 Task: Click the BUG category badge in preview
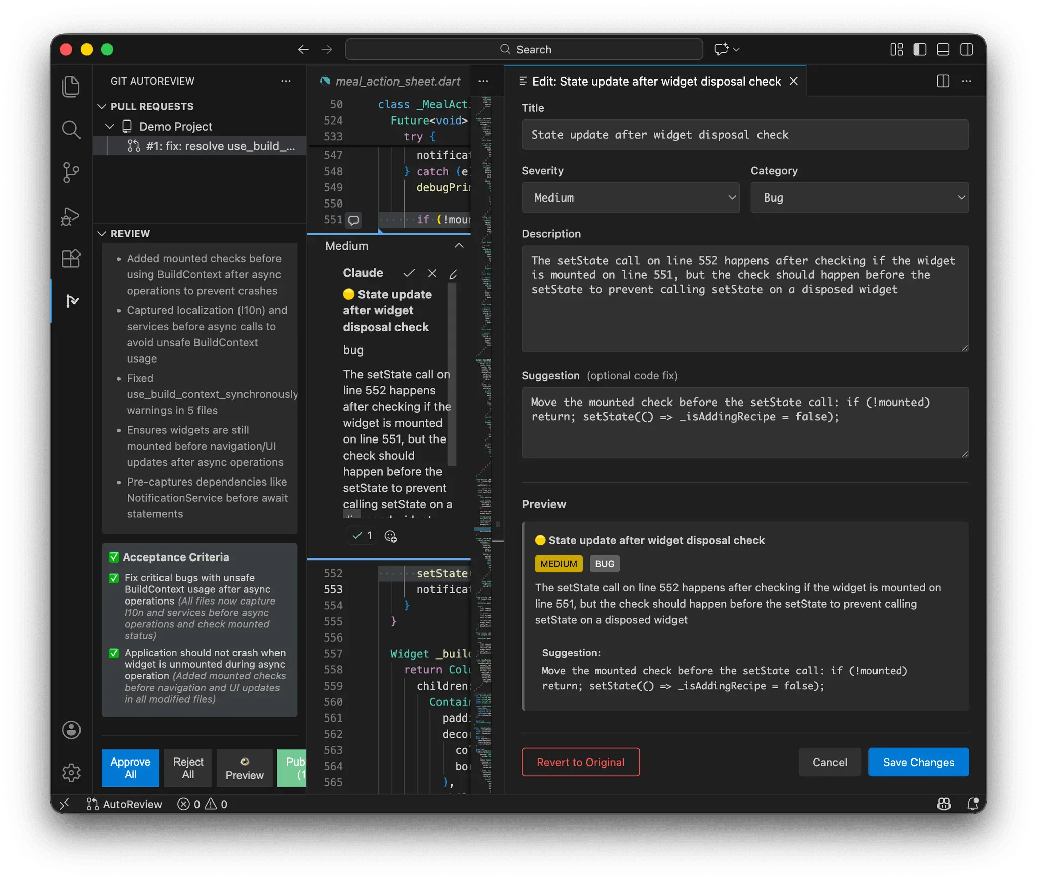pos(605,564)
